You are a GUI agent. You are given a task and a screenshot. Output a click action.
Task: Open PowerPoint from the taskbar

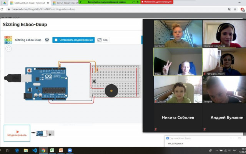pyautogui.click(x=61, y=151)
